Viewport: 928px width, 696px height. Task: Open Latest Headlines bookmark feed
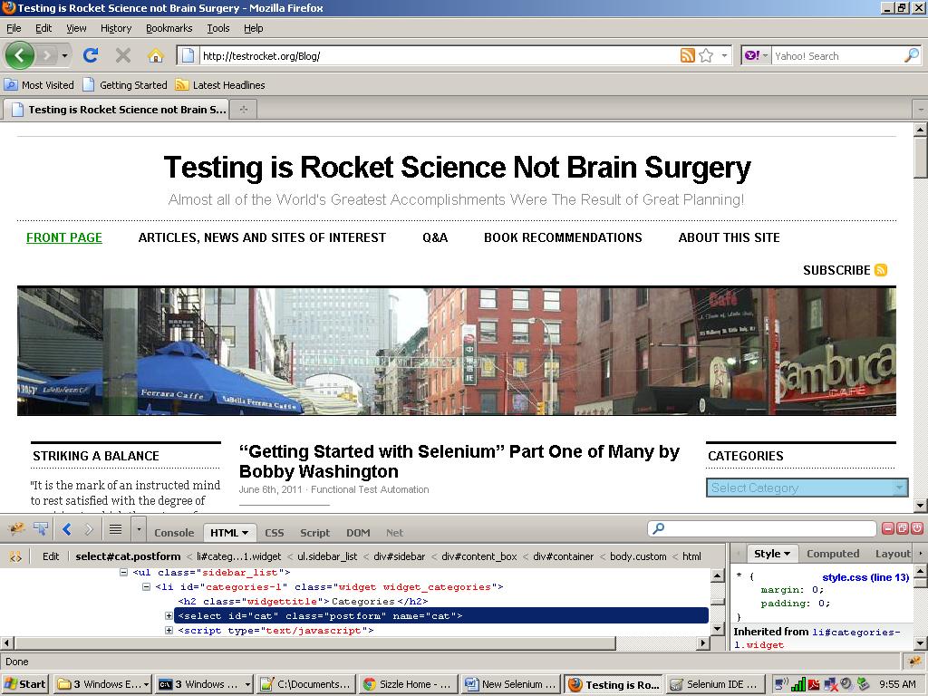(220, 84)
